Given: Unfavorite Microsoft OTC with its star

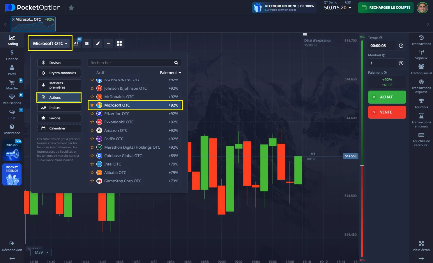Looking at the screenshot, I should [92, 105].
